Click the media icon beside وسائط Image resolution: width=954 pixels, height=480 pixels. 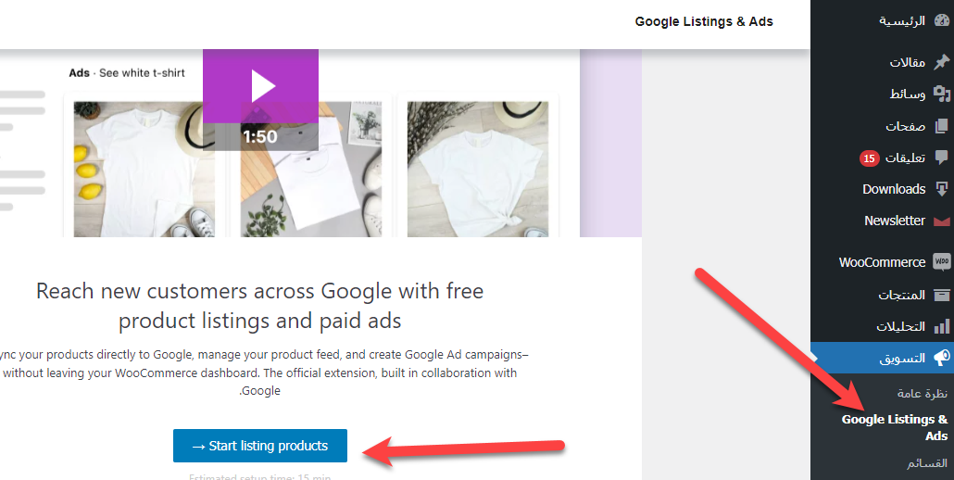click(x=941, y=94)
